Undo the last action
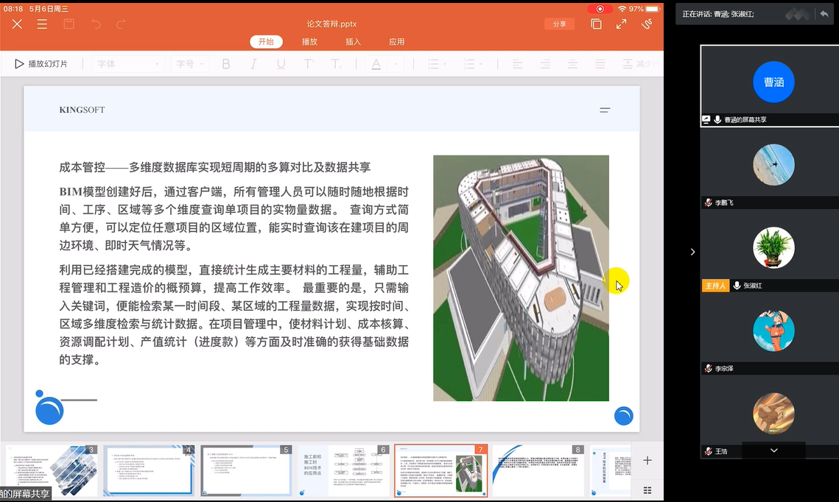 pos(96,24)
